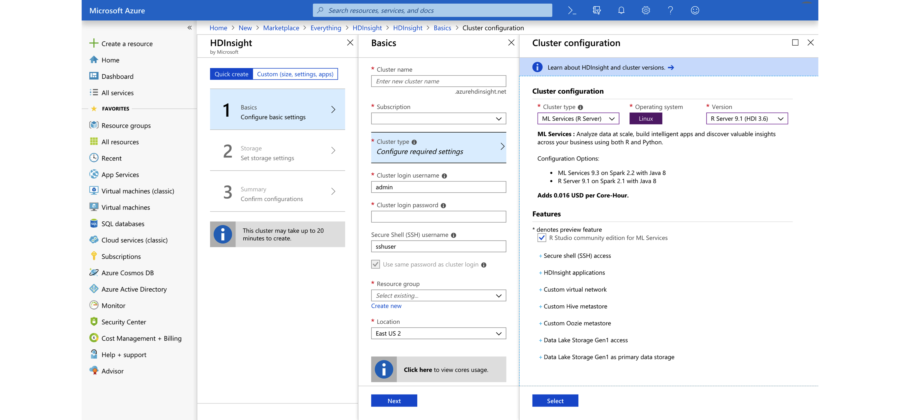This screenshot has width=900, height=420.
Task: Show Cluster login username info icon
Action: [x=444, y=176]
